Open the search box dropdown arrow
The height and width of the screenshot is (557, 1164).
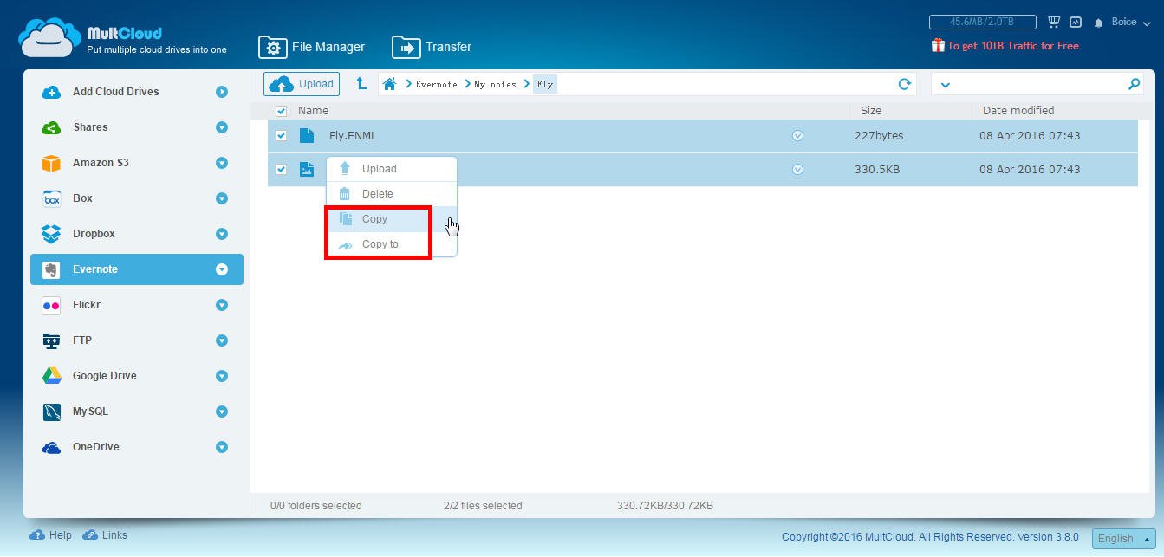pyautogui.click(x=946, y=85)
